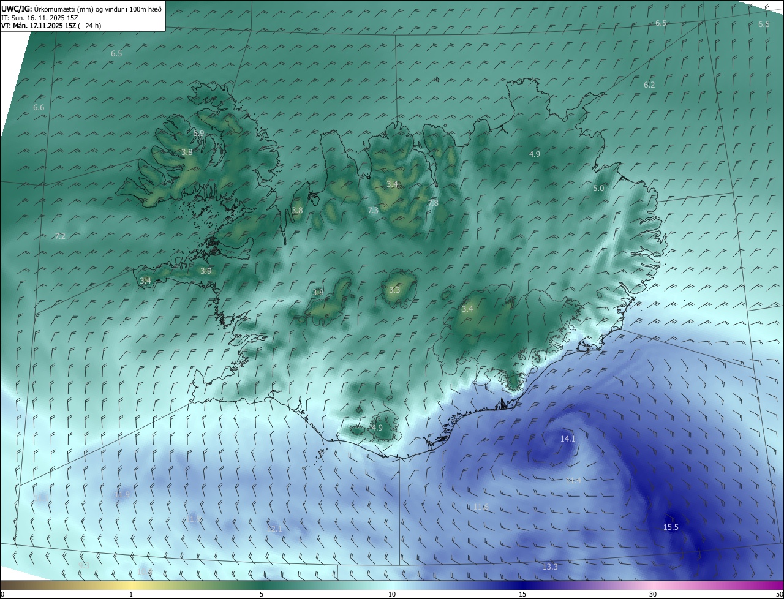
Task: Click the 7.2 value west of Iceland
Action: (60, 236)
